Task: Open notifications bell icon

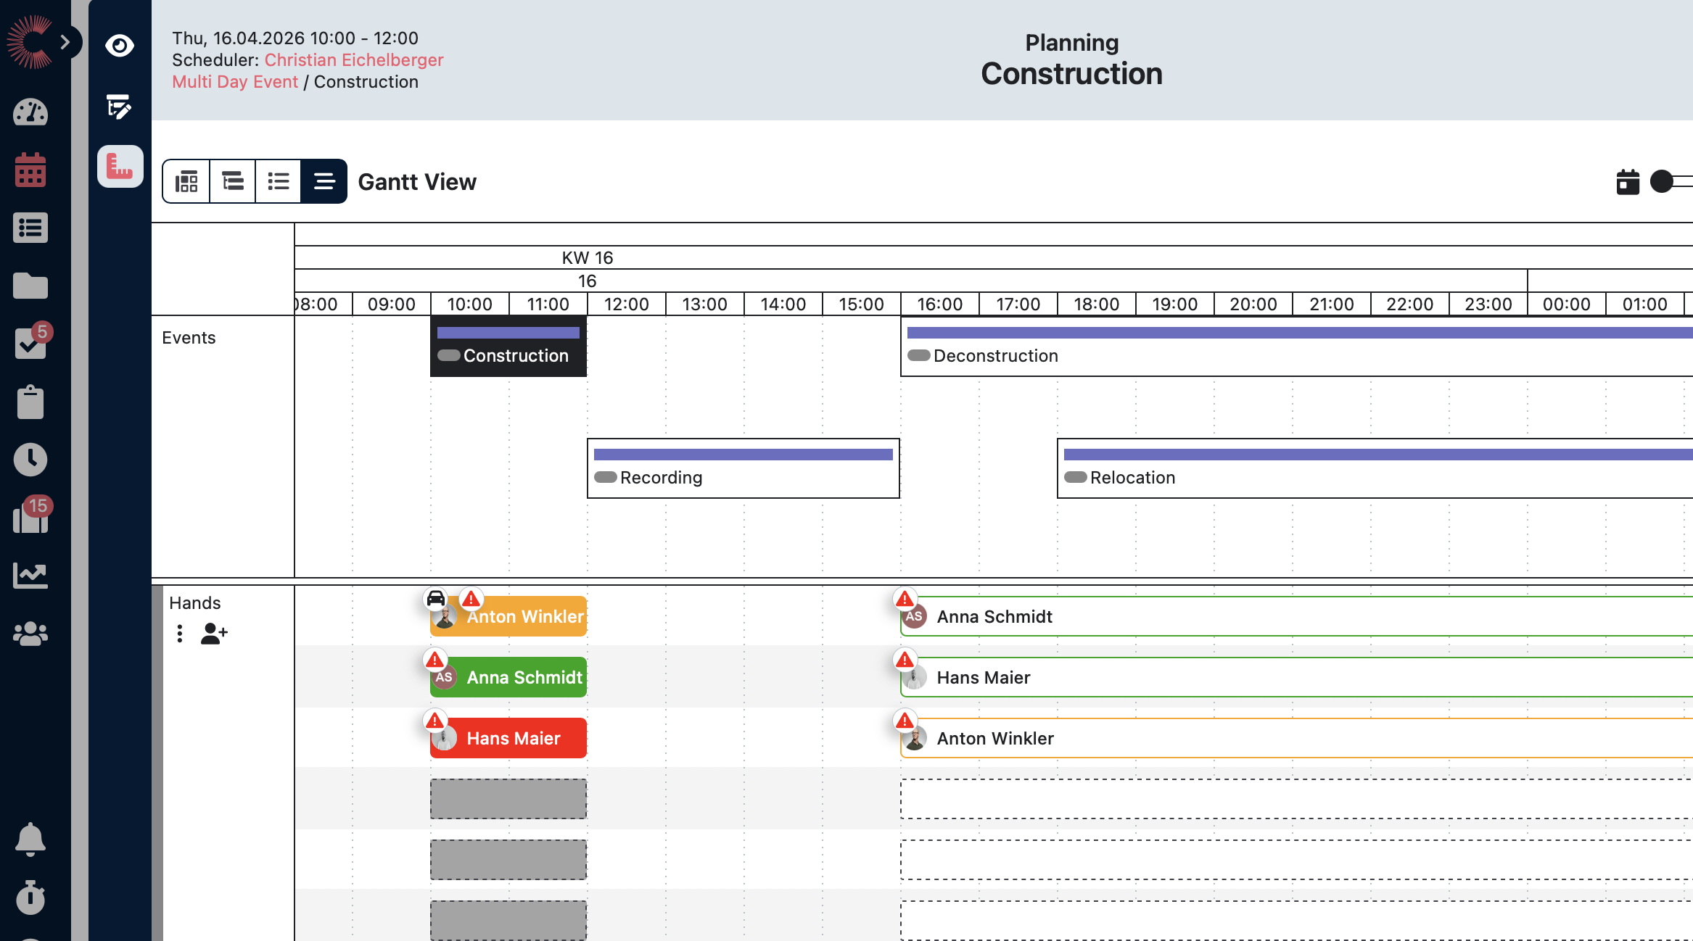Action: 30,840
